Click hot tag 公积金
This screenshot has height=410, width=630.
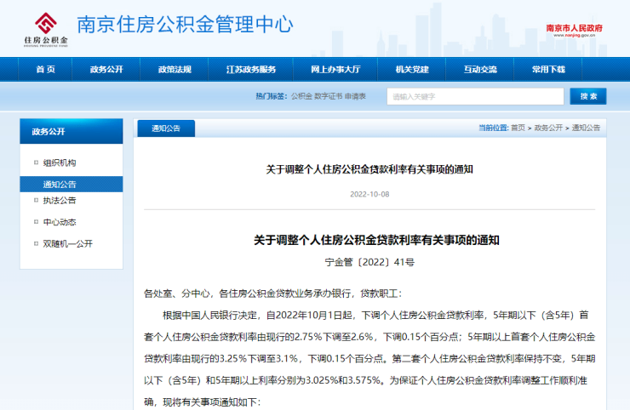301,97
